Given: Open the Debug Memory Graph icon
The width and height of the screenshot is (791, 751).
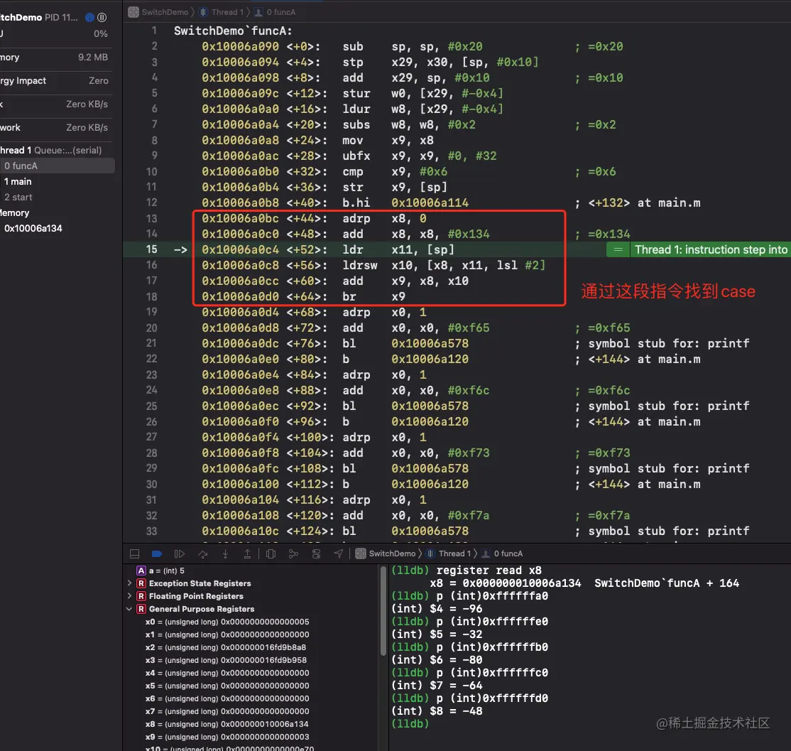Looking at the screenshot, I should tap(293, 553).
